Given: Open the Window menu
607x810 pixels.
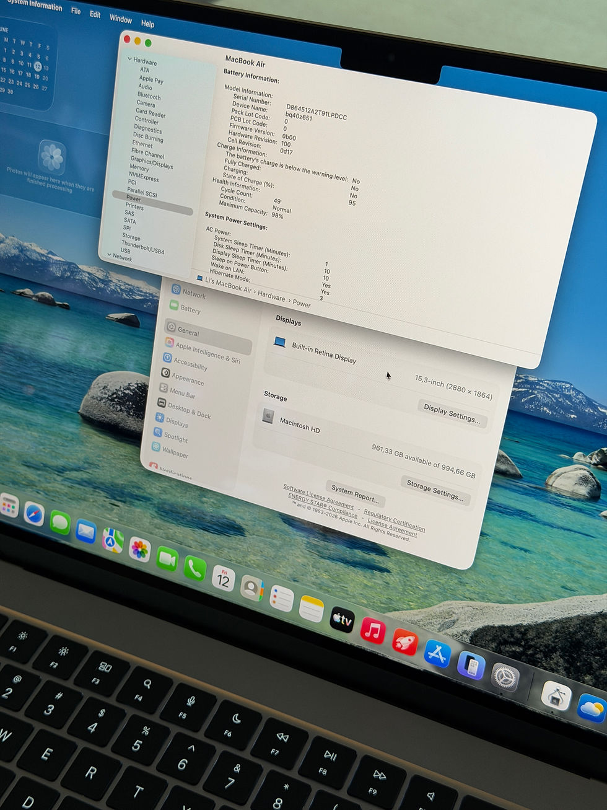Looking at the screenshot, I should click(121, 19).
